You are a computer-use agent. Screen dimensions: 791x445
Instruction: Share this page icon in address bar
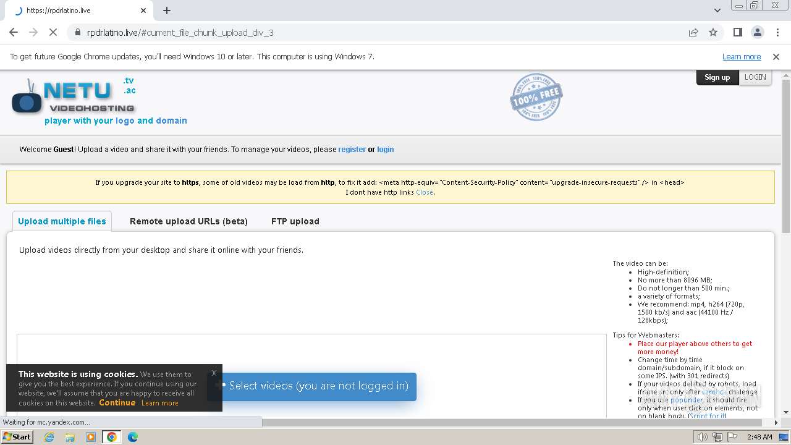pos(693,32)
